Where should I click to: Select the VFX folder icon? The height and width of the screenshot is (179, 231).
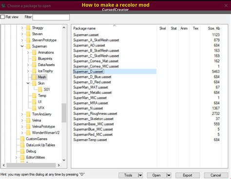34,108
